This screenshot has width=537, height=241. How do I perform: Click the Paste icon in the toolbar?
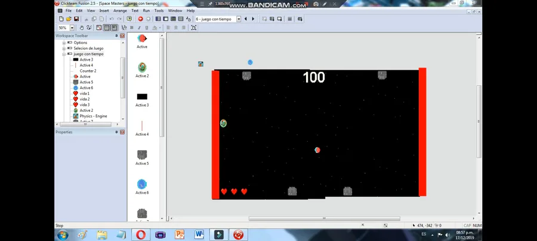click(x=101, y=19)
